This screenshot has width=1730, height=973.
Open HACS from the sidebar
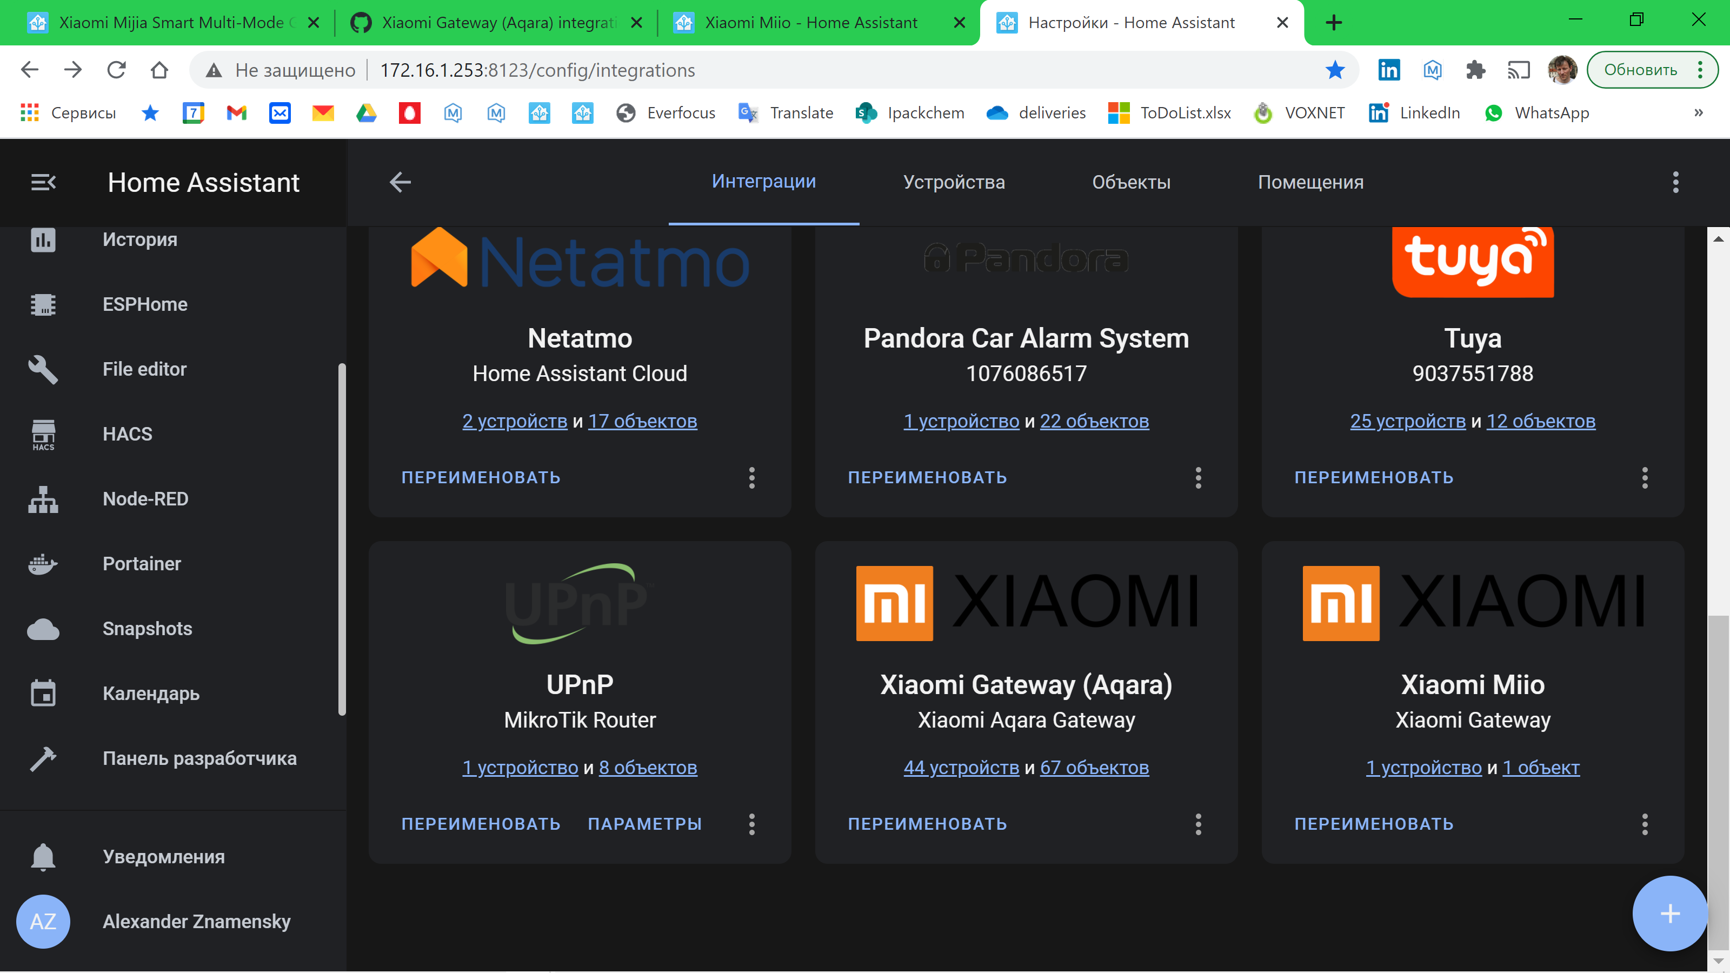[x=127, y=434]
